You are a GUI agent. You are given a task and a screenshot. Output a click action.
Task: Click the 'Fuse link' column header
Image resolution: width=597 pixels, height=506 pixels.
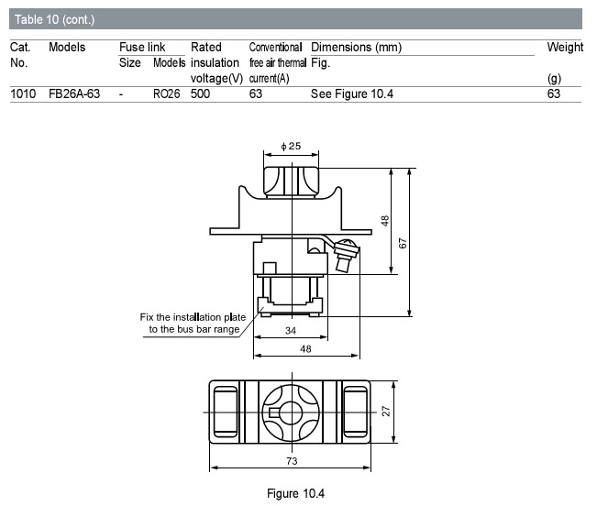pyautogui.click(x=142, y=47)
